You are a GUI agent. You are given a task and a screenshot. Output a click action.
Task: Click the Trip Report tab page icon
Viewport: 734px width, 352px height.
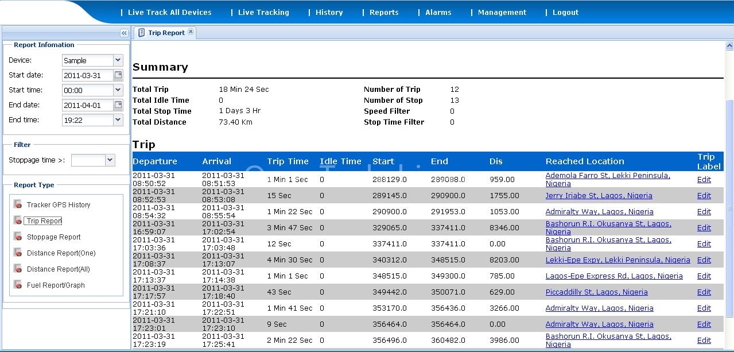pyautogui.click(x=142, y=33)
